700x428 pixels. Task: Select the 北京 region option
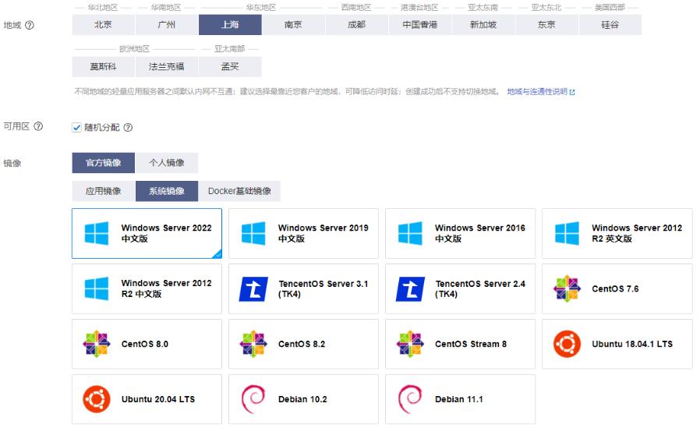[103, 25]
